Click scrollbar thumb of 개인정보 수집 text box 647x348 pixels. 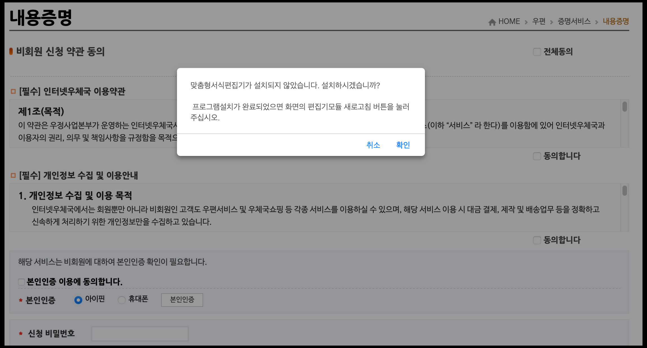click(625, 191)
